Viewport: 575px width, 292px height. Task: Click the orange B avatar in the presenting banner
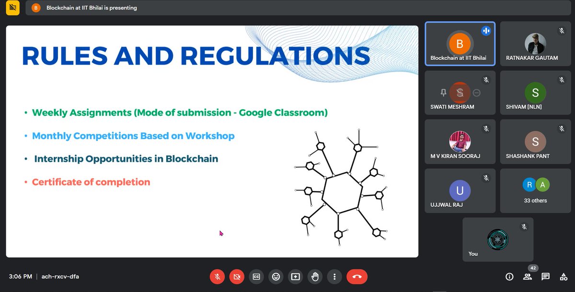click(36, 8)
